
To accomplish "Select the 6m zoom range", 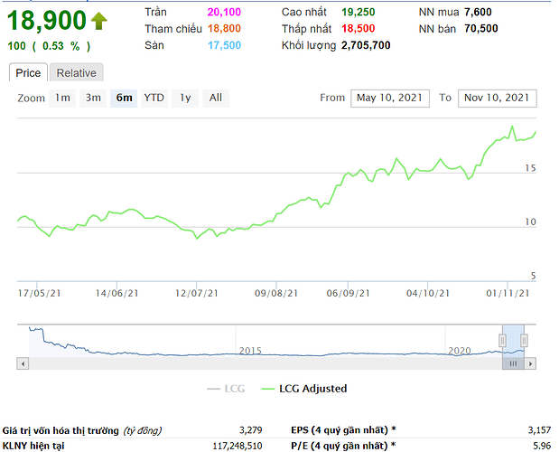I will click(x=124, y=98).
